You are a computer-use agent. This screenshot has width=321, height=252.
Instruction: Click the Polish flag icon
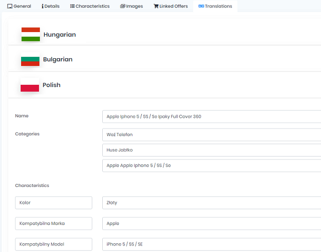(30, 85)
